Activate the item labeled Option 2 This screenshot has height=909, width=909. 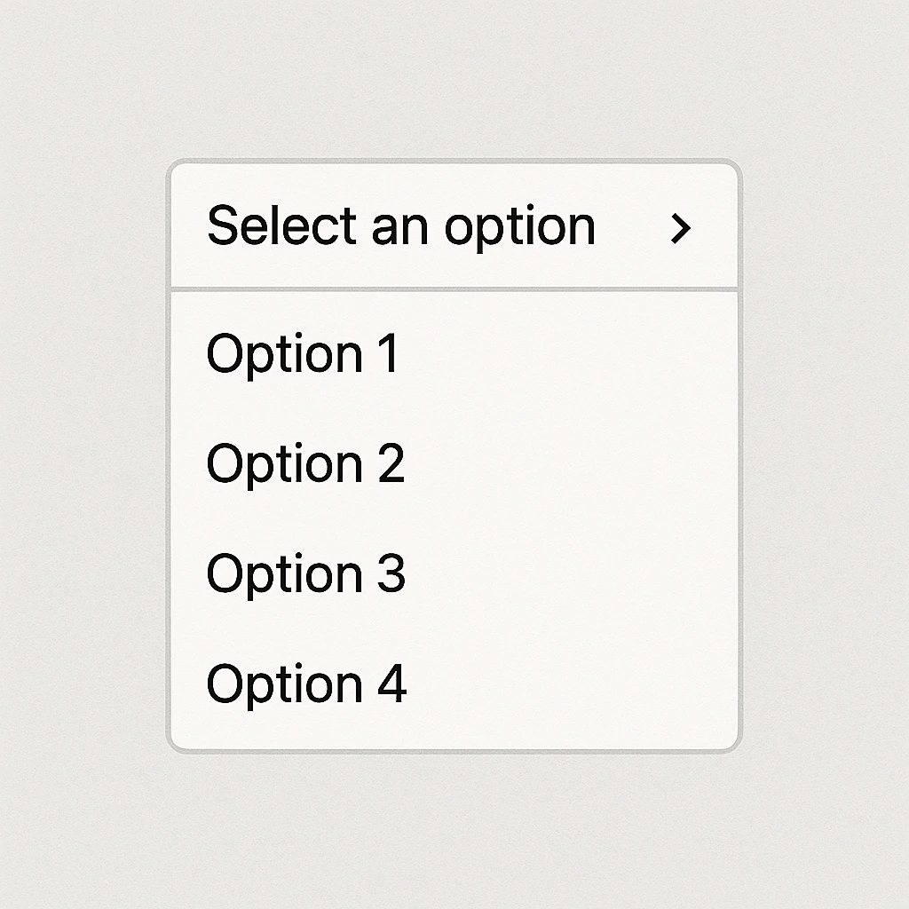coord(305,463)
